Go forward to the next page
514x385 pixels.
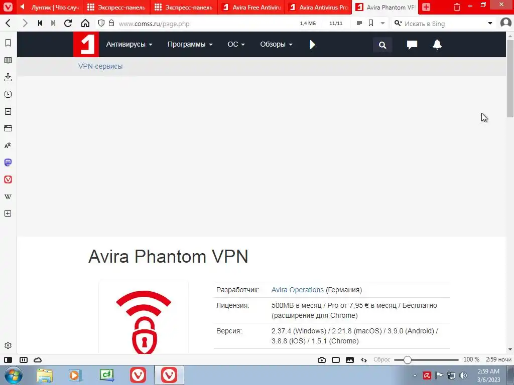(x=25, y=23)
